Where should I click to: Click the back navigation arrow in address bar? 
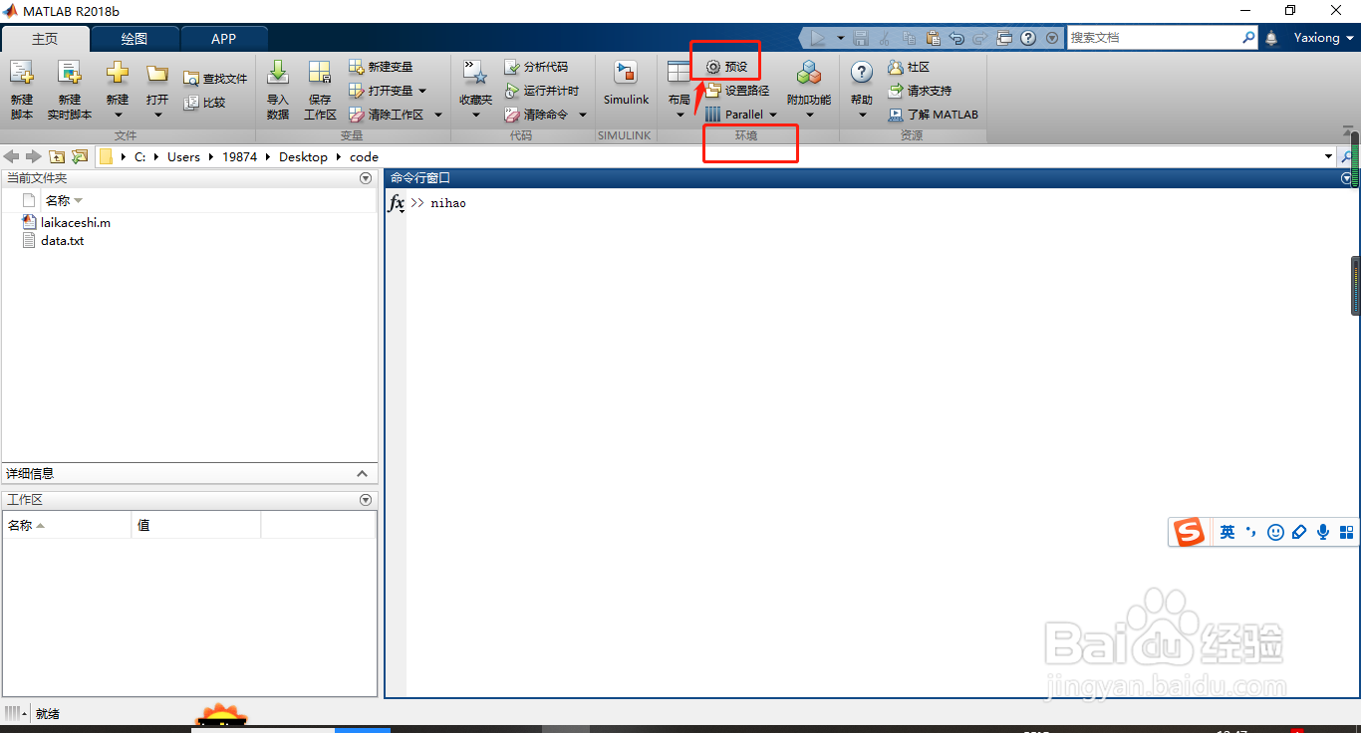click(x=12, y=156)
